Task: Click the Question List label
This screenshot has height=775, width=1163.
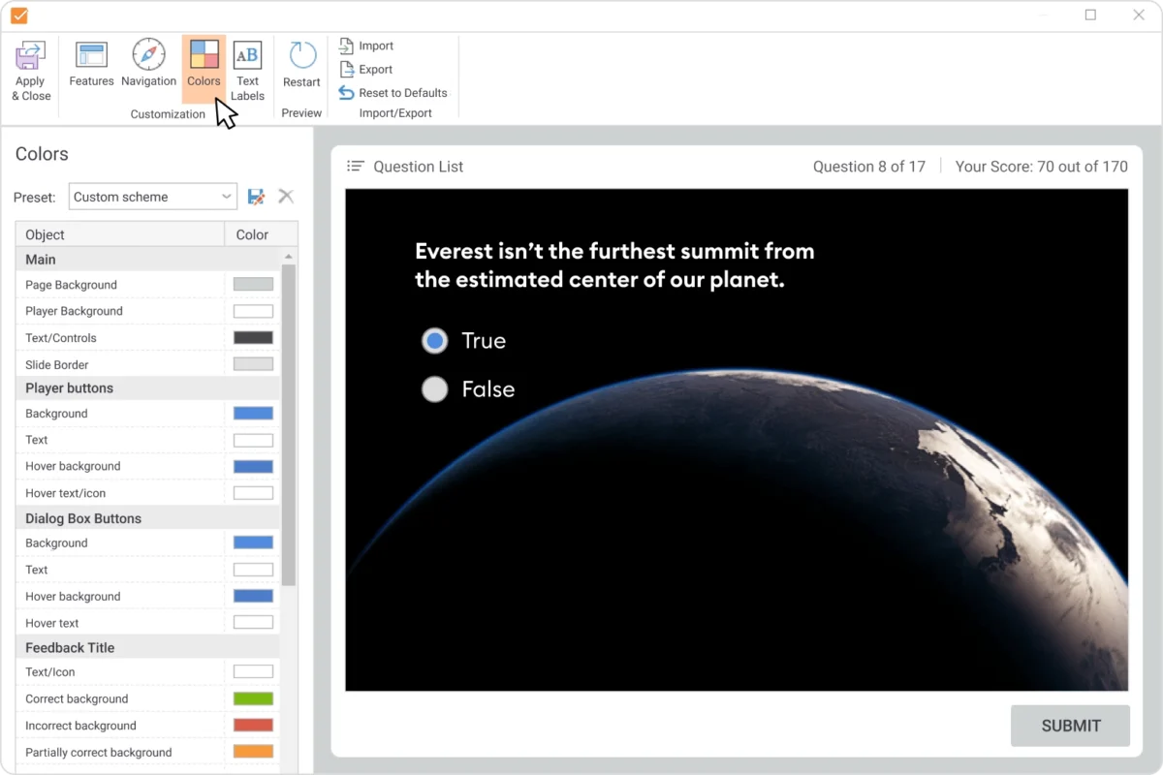Action: point(419,167)
